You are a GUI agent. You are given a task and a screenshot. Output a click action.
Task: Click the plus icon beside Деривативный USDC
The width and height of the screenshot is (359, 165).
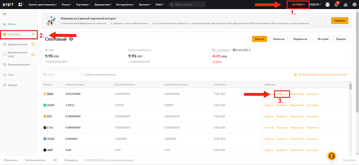(x=33, y=54)
